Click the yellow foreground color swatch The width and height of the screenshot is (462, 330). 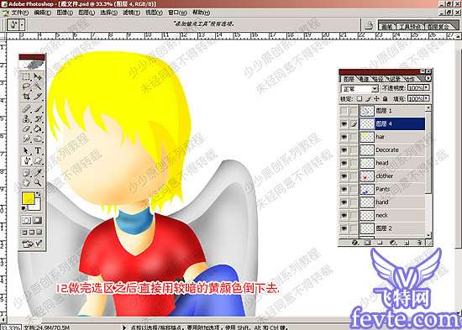[29, 199]
